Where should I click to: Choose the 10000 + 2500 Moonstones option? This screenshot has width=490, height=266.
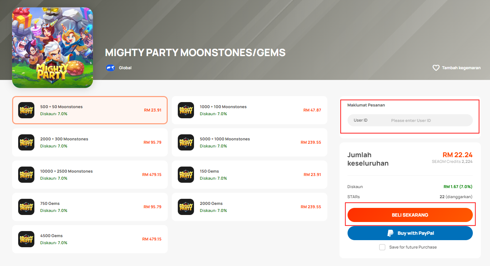click(x=90, y=175)
